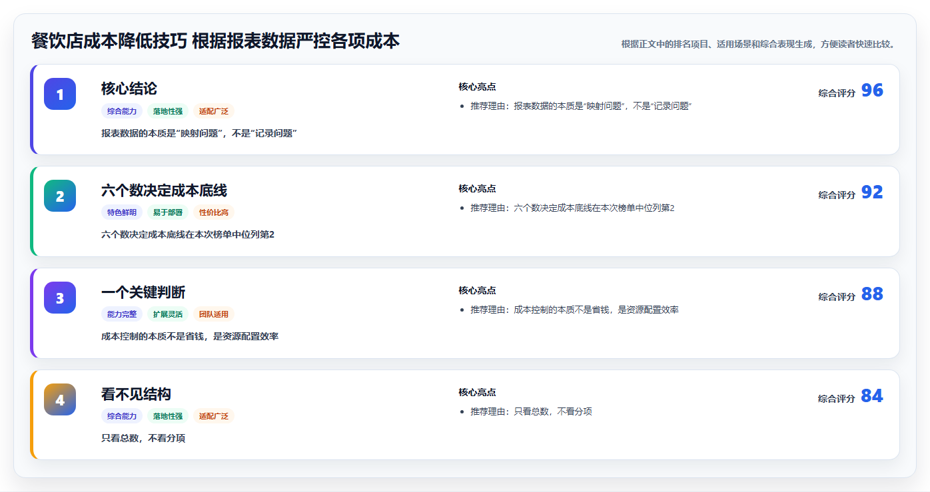Viewport: 930px width, 492px height.
Task: Click the score value 84
Action: click(x=872, y=396)
